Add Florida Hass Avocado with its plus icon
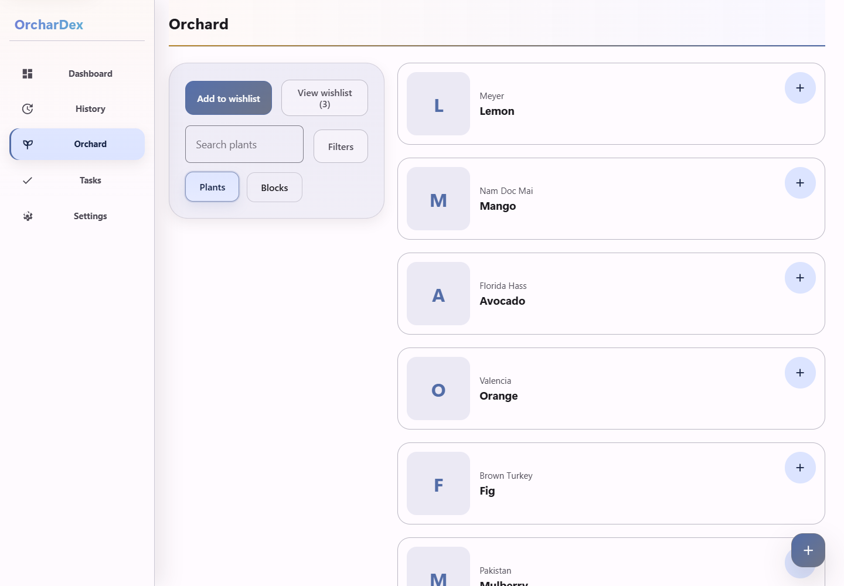 click(x=800, y=278)
